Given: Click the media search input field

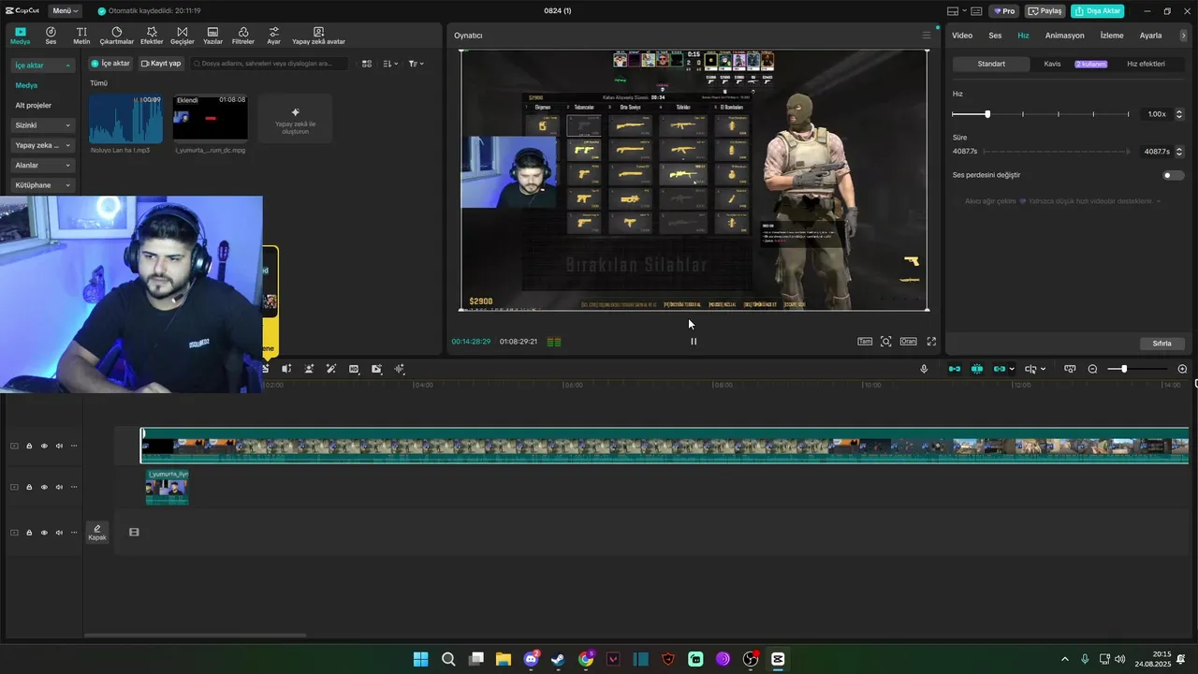Looking at the screenshot, I should (270, 64).
